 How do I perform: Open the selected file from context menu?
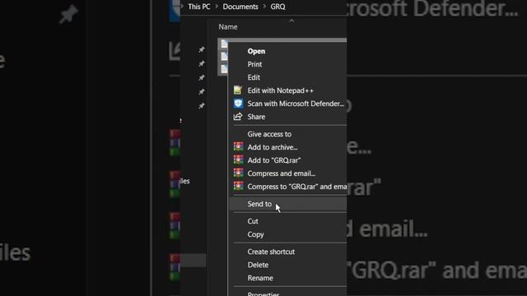click(x=256, y=51)
